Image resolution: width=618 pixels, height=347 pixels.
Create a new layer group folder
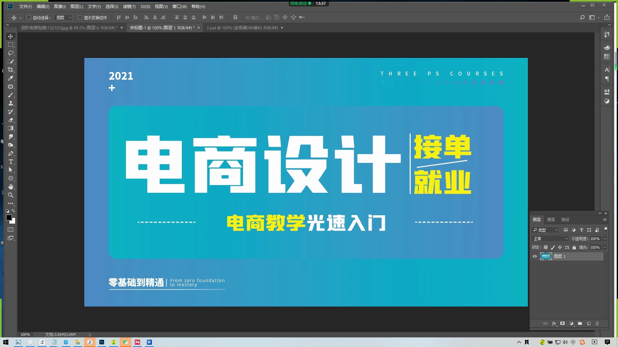click(x=580, y=324)
